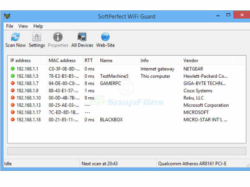The image size is (250, 187).
Task: Click the 1 ms RTT value
Action: (x=90, y=91)
